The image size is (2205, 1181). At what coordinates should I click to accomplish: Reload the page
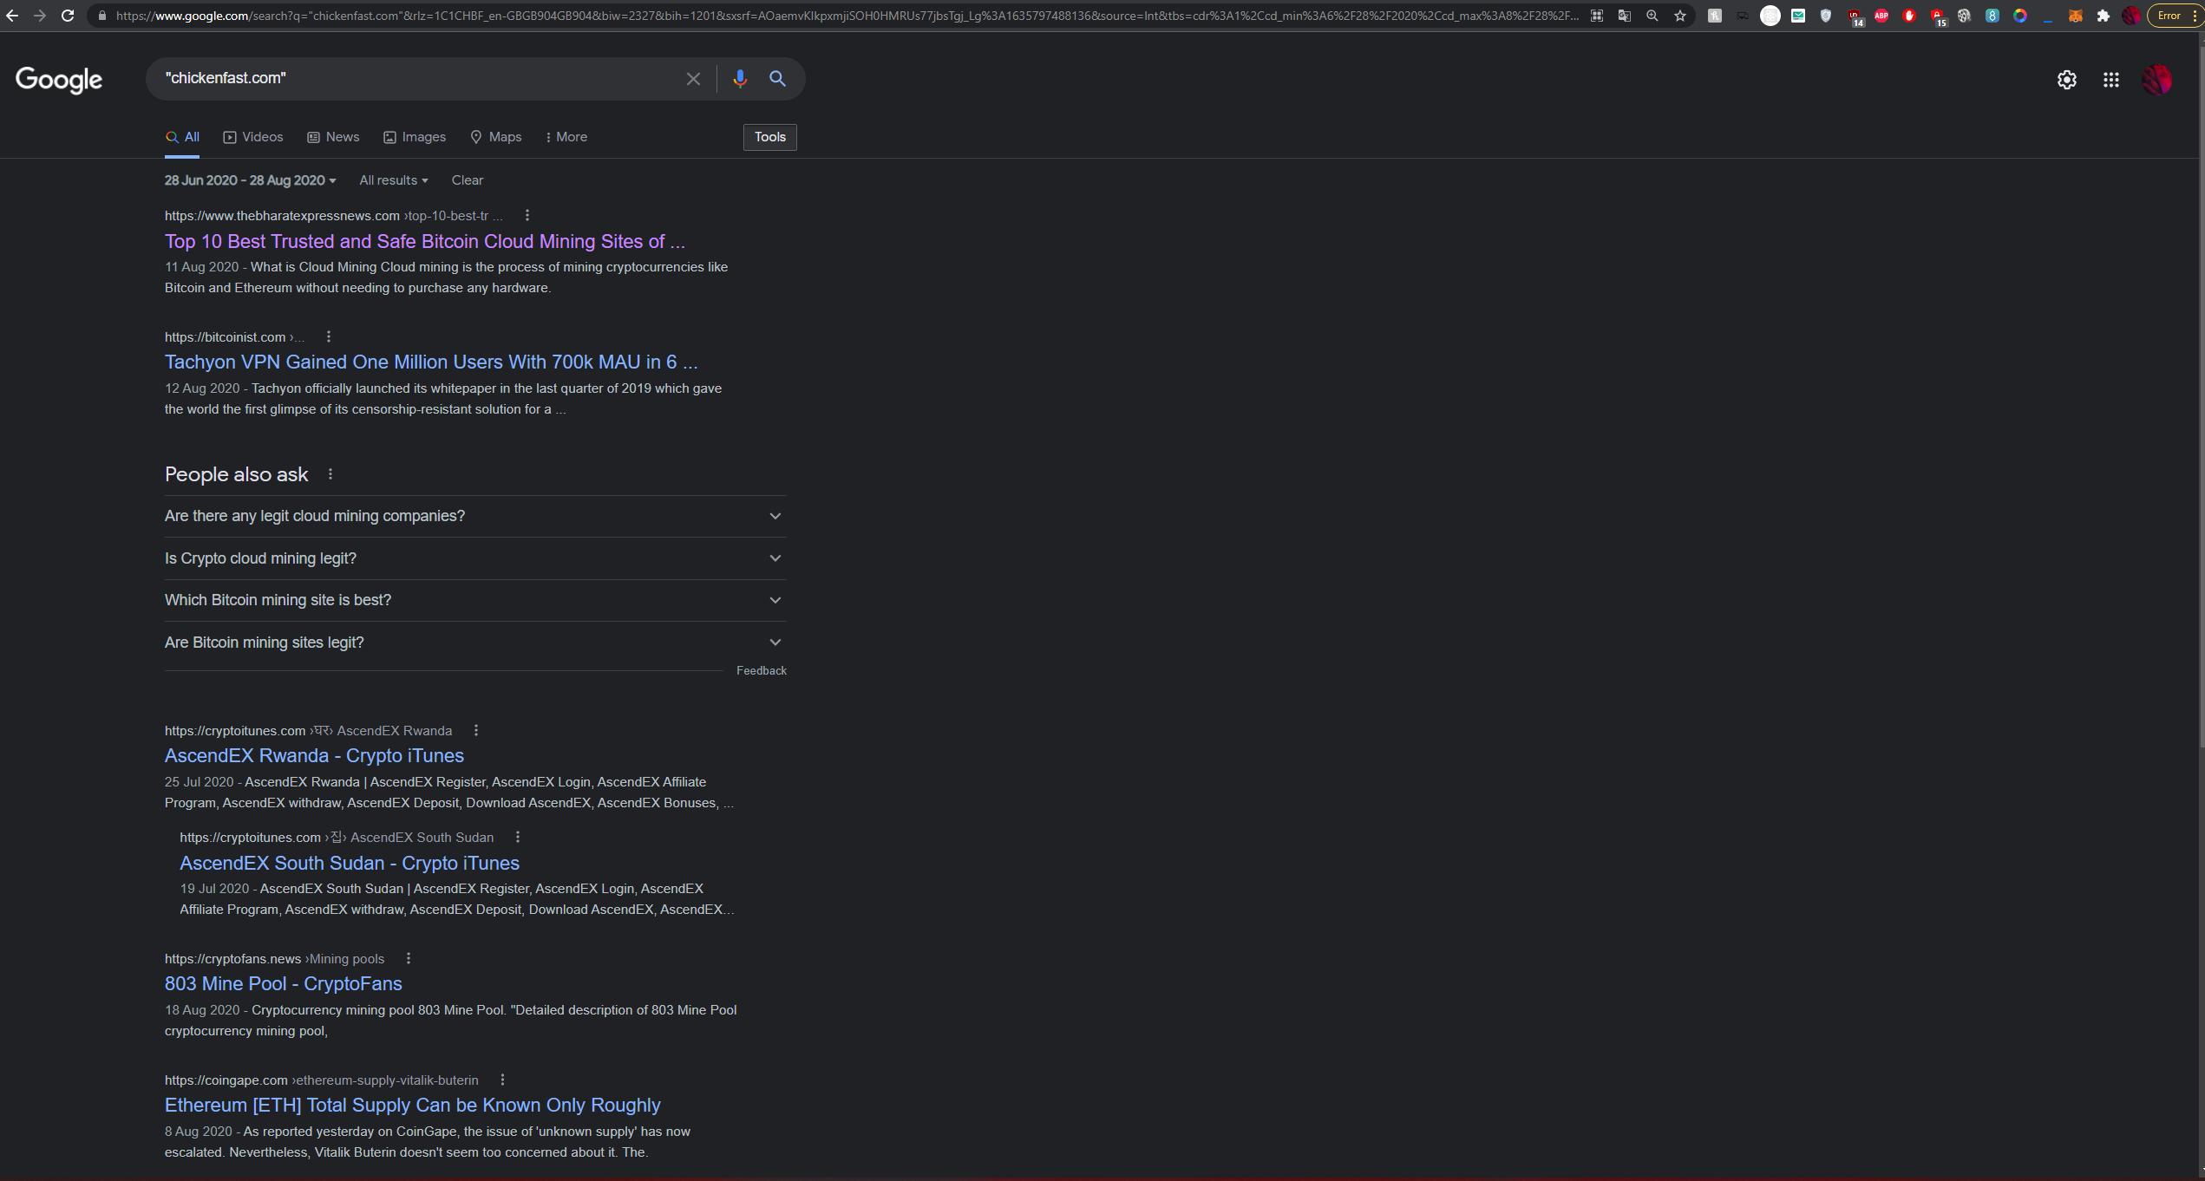point(68,16)
